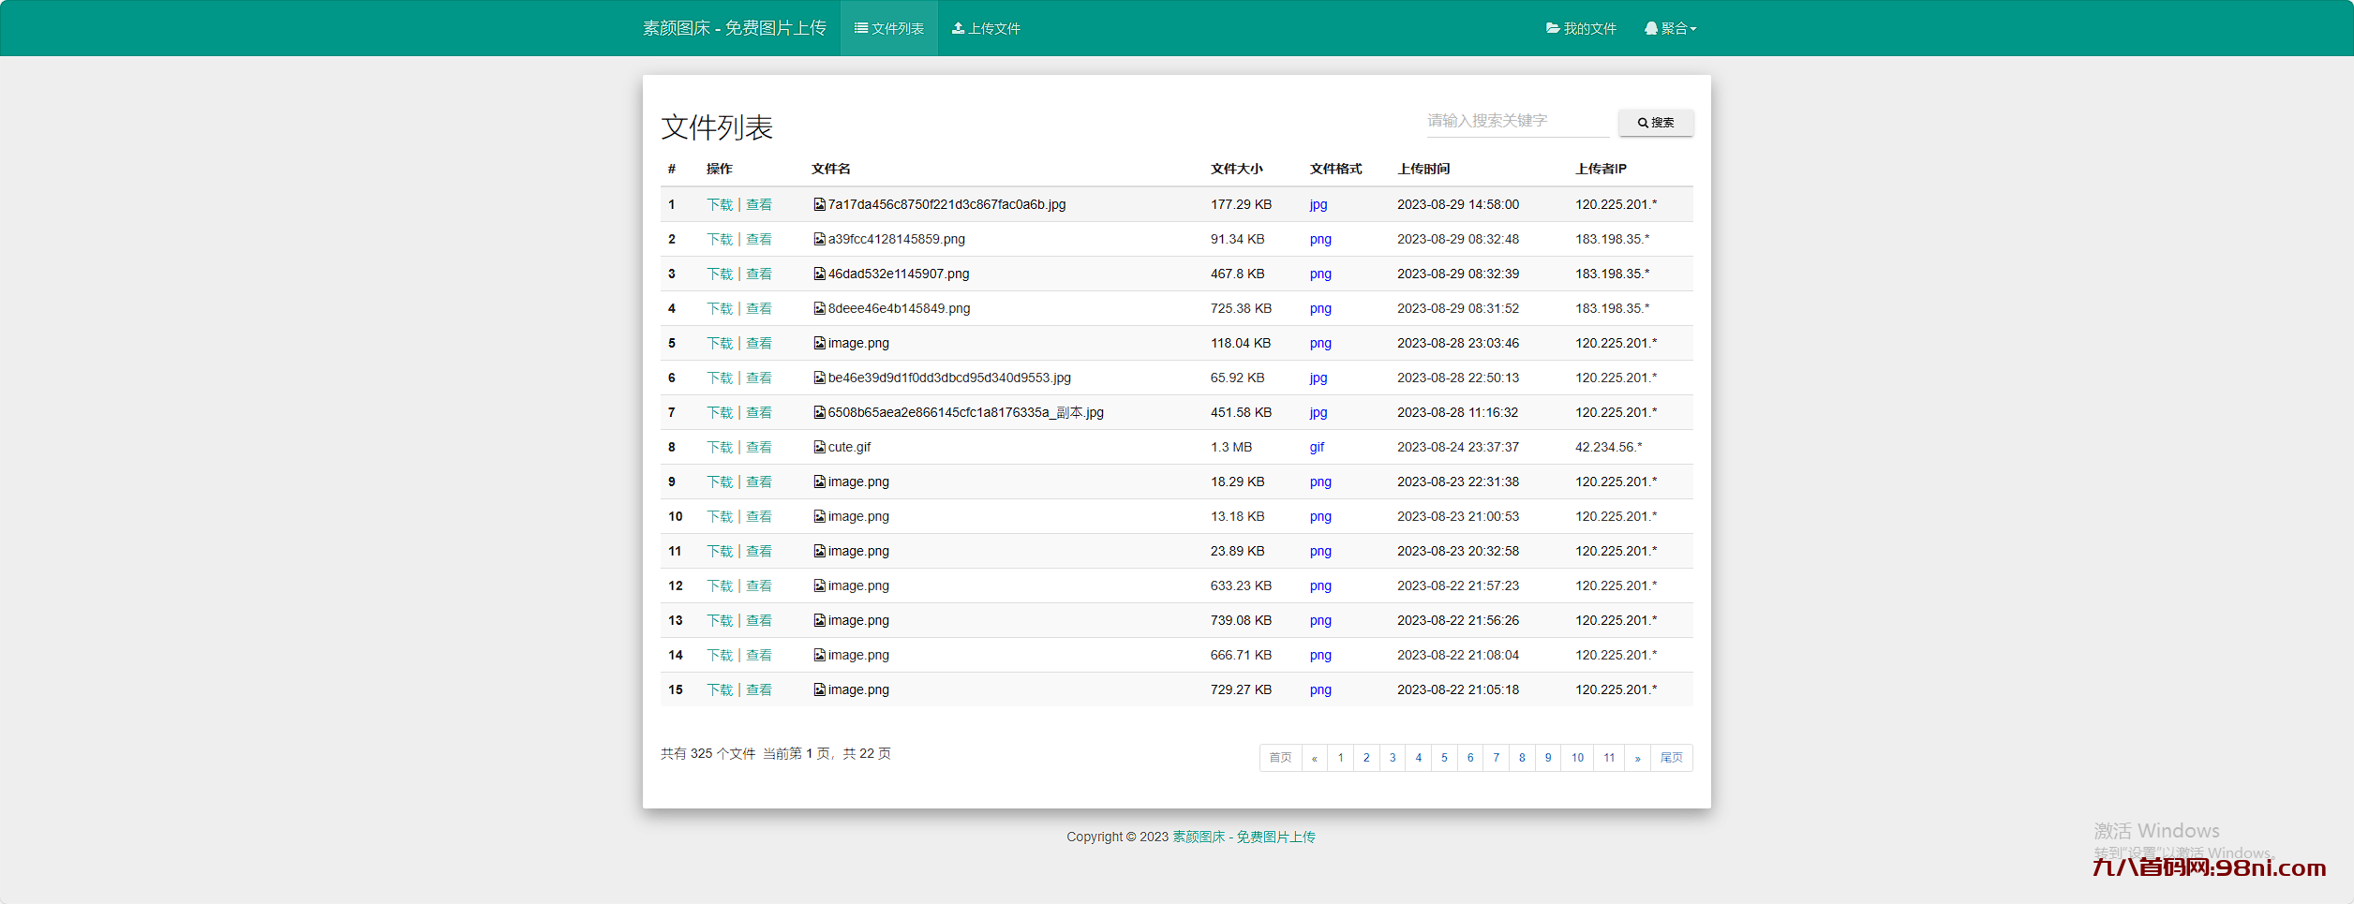Click the 上传时间 column header
The width and height of the screenshot is (2354, 904).
tap(1423, 169)
